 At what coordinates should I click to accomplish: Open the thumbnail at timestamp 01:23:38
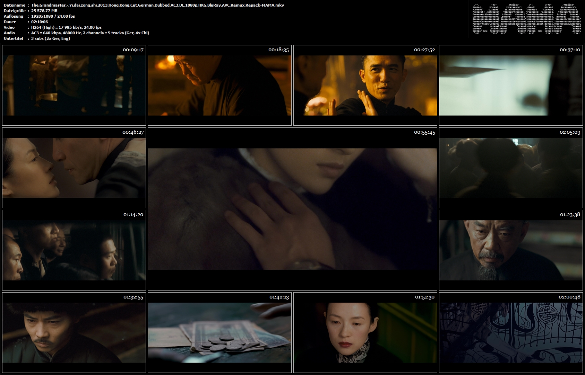coord(511,250)
